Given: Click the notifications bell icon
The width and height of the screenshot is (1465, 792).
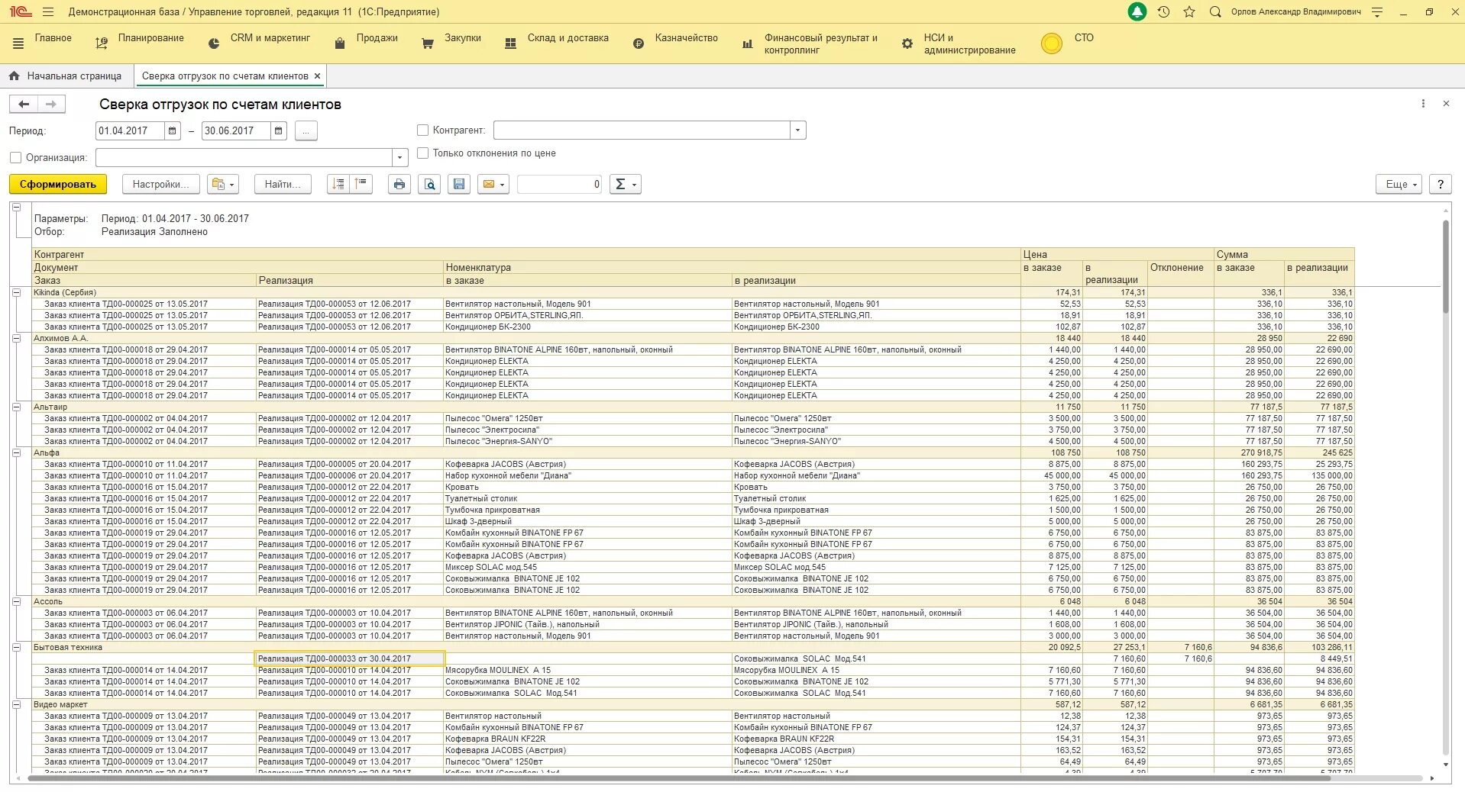Looking at the screenshot, I should pos(1137,12).
